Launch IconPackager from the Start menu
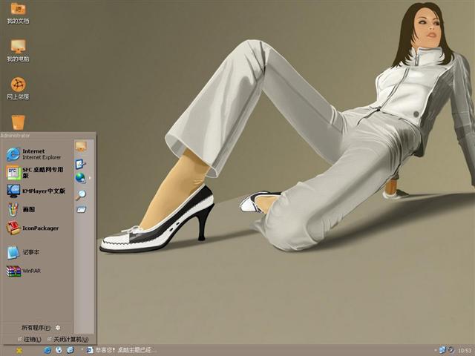The height and width of the screenshot is (356, 475). click(37, 228)
